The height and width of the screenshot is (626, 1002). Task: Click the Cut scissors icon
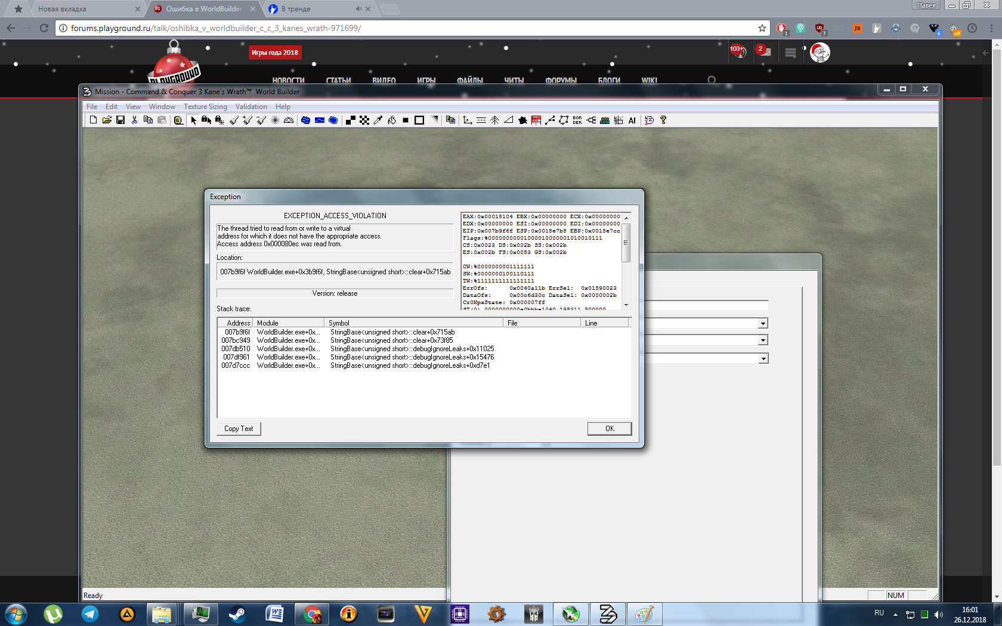[x=134, y=120]
